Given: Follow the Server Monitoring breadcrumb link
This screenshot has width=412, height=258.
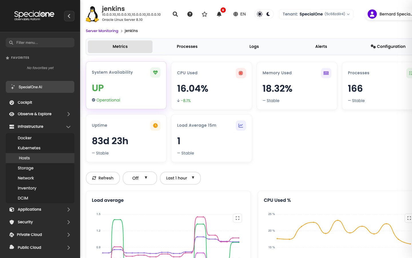Looking at the screenshot, I should 102,31.
